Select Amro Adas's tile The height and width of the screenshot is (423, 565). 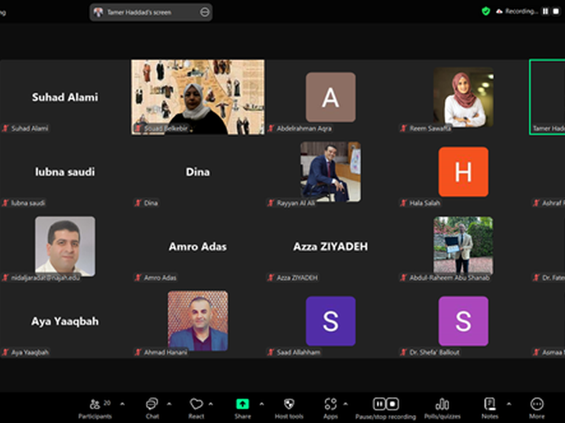point(198,247)
